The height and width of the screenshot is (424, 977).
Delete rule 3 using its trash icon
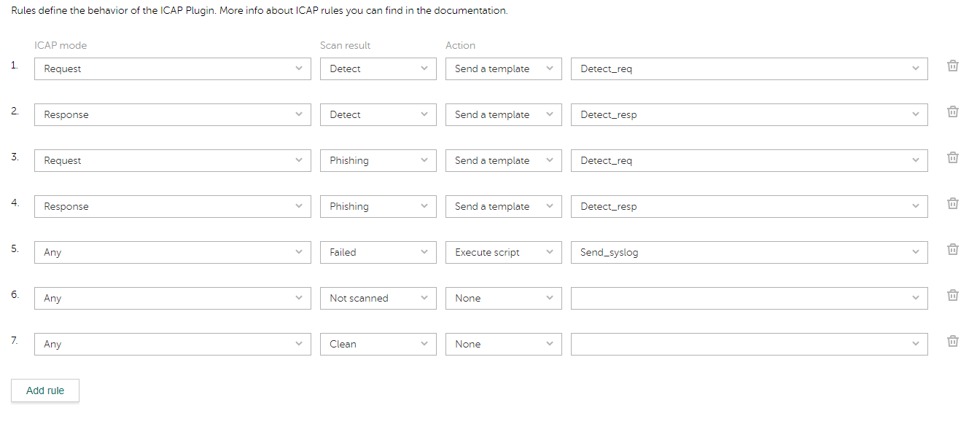pyautogui.click(x=952, y=157)
